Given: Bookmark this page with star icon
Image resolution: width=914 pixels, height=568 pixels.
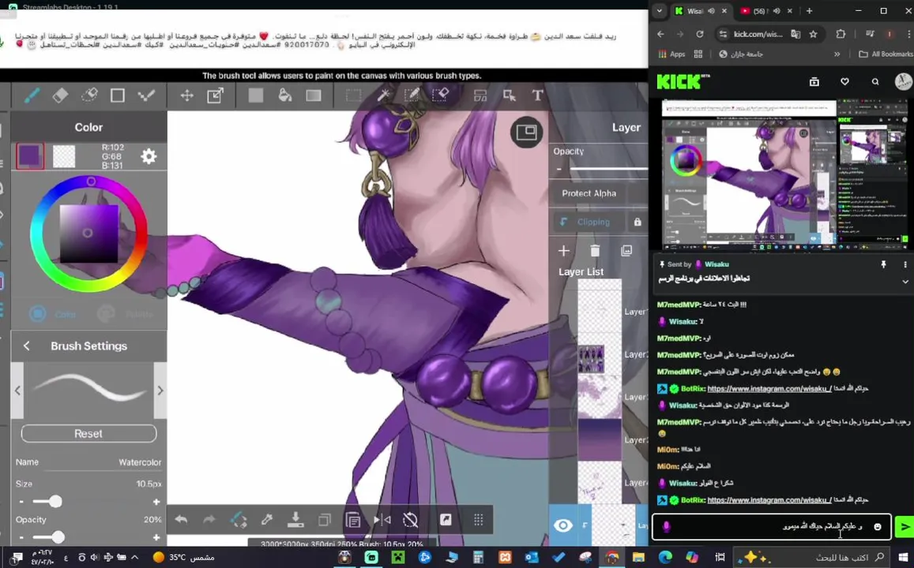Looking at the screenshot, I should point(813,35).
